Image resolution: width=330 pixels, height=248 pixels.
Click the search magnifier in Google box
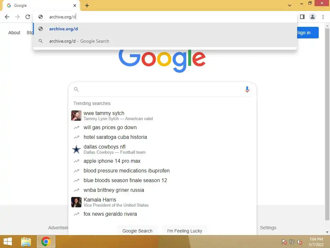(x=76, y=89)
